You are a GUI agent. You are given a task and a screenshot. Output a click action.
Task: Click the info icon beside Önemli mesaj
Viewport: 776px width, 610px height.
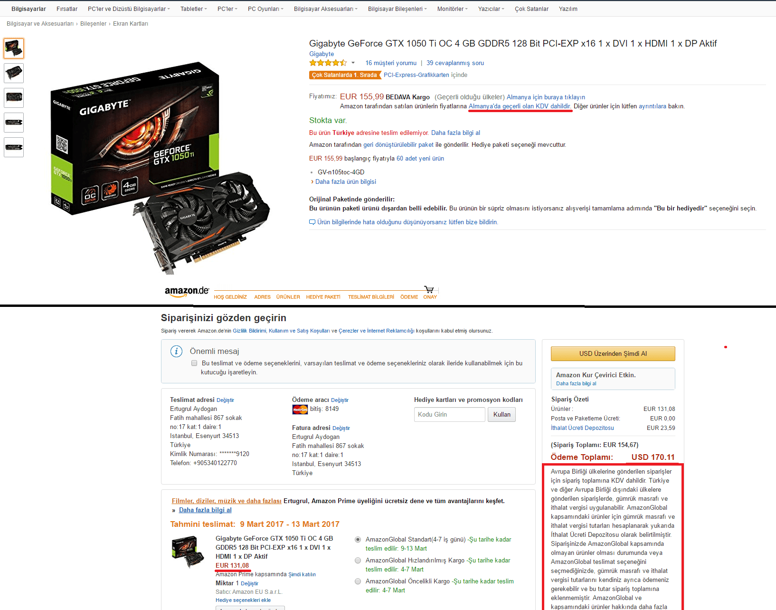tap(176, 352)
